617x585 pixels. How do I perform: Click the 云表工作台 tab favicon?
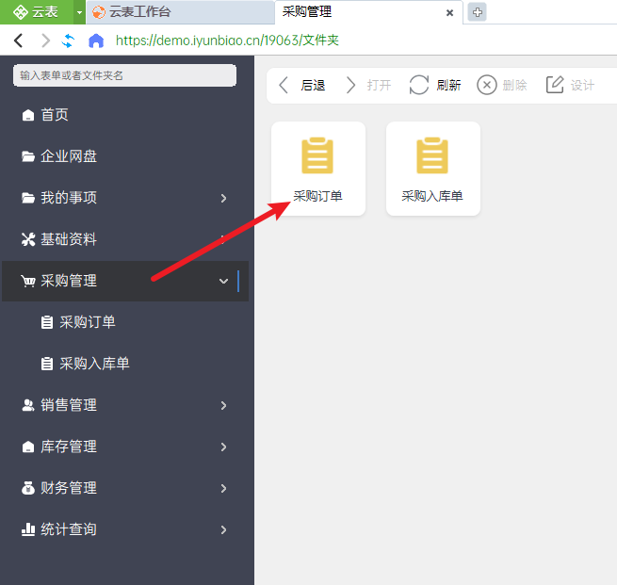[x=98, y=12]
